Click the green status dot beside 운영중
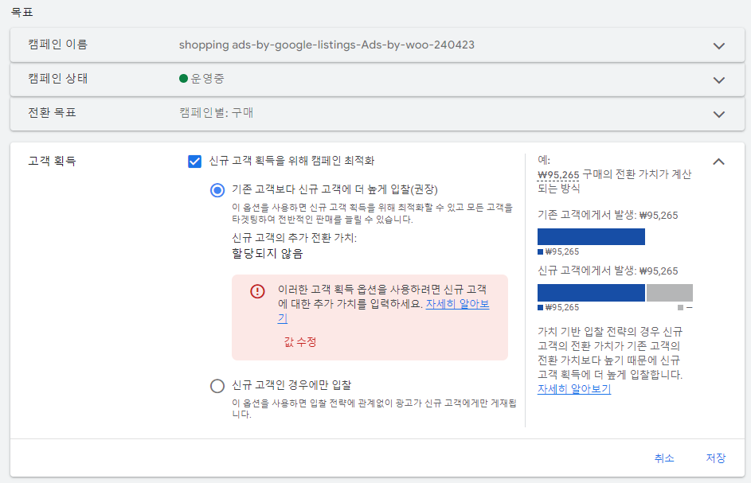Viewport: 751px width, 483px height. (183, 79)
